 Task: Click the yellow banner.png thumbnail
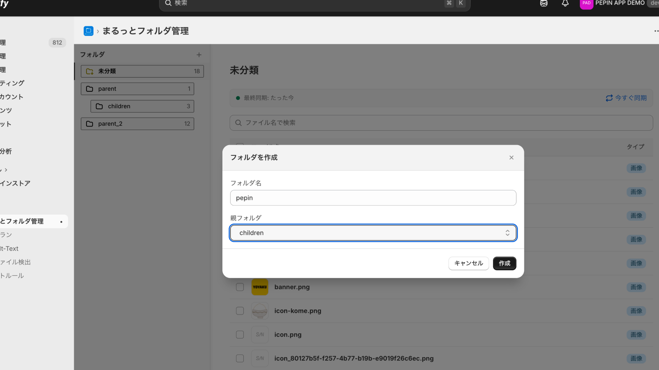pos(259,287)
